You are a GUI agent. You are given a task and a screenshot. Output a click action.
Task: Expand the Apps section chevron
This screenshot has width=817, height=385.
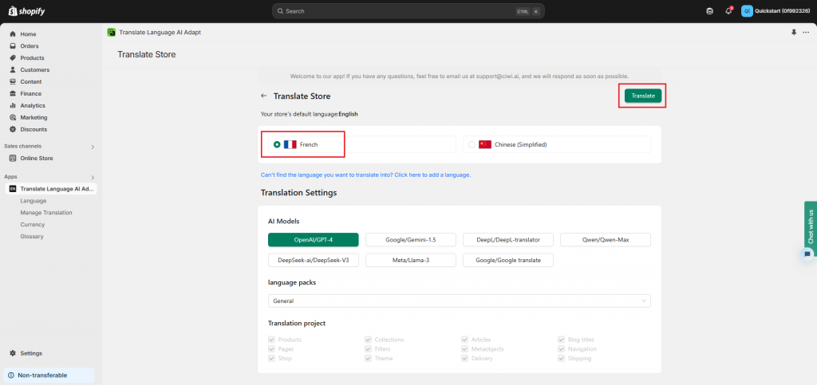click(93, 177)
